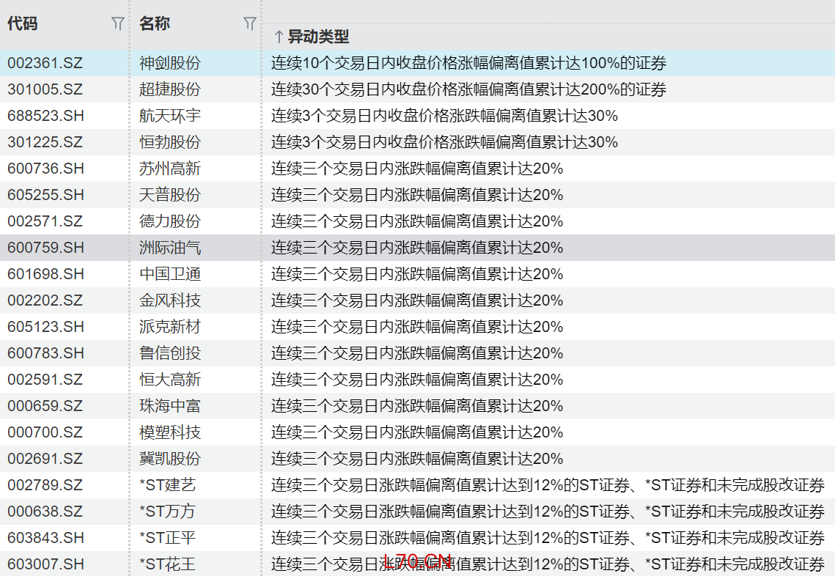This screenshot has width=835, height=576.
Task: Select 恒勃股份 in the name column
Action: [x=170, y=142]
